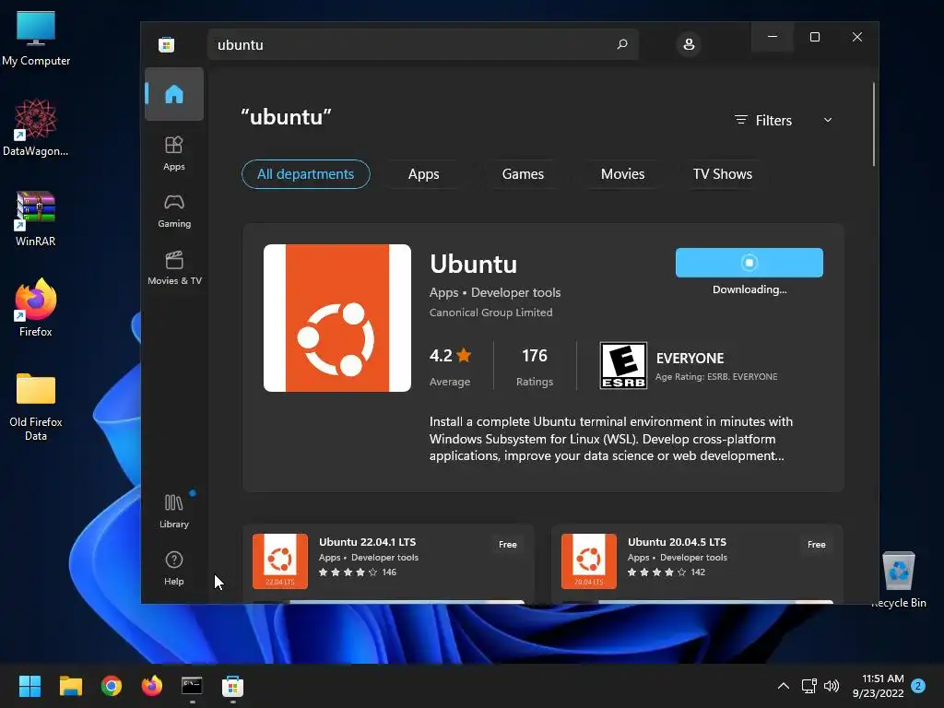Open the Windows Start menu

click(29, 686)
